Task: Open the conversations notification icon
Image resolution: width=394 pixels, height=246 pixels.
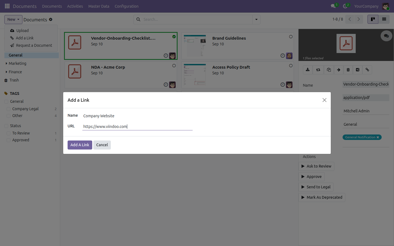Action: [333, 6]
